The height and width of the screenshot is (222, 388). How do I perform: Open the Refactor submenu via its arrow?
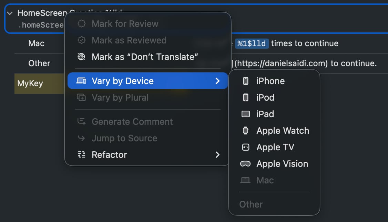click(x=217, y=154)
